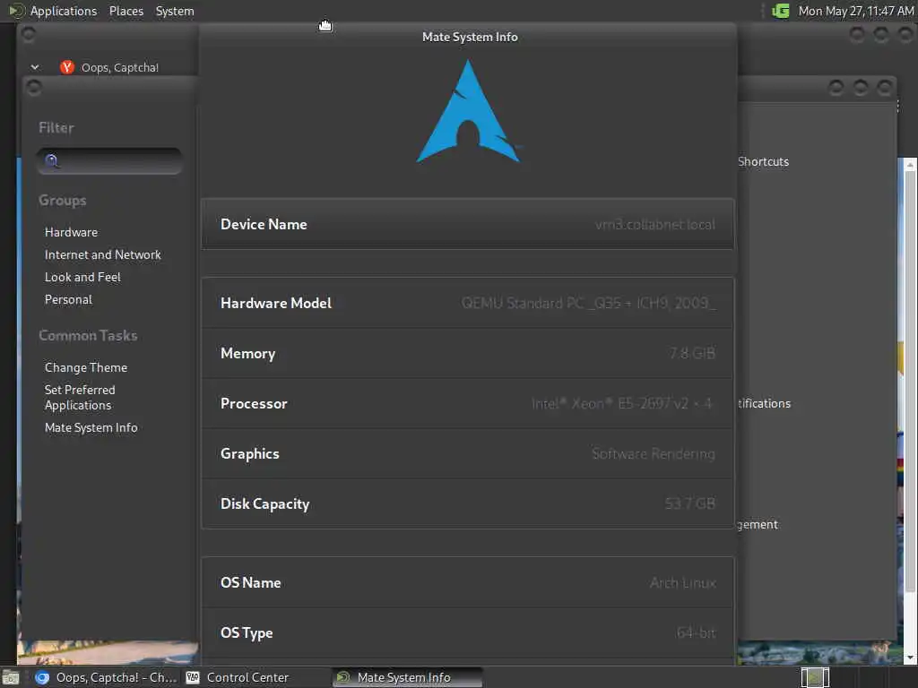Screen dimensions: 918x688
Task: Click the Mate System Info title bar
Action: pos(470,37)
